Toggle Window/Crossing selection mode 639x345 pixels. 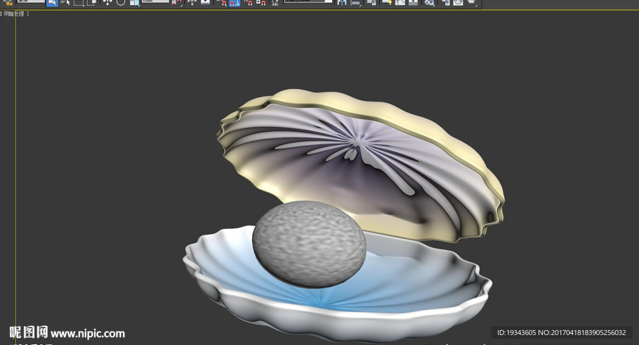click(92, 2)
